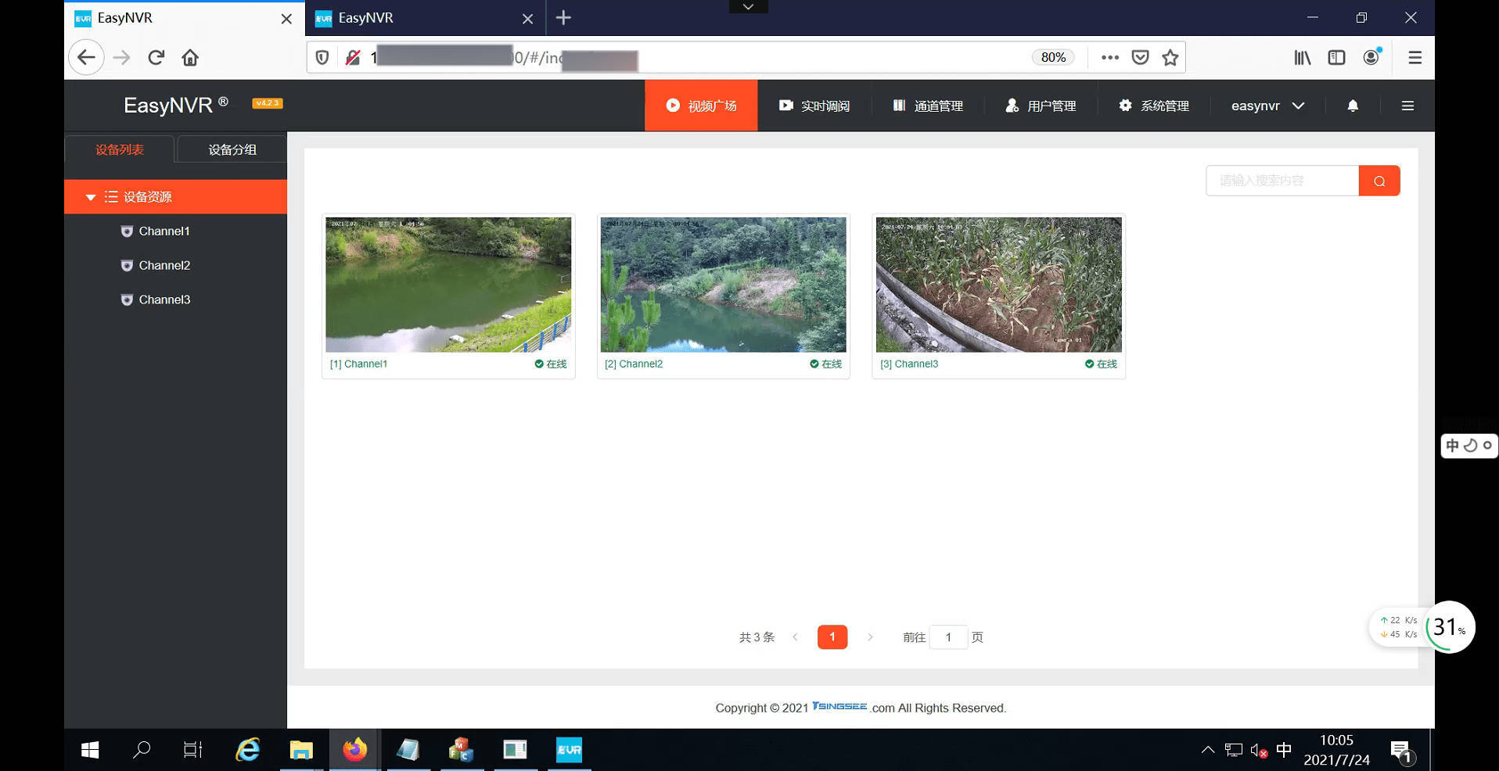Open the Channel3 cornfield video thumbnail
1499x771 pixels.
tap(998, 285)
